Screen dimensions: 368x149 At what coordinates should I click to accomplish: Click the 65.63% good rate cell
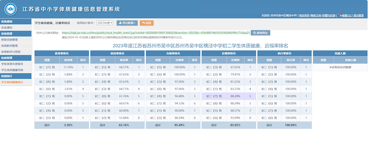[124, 82]
